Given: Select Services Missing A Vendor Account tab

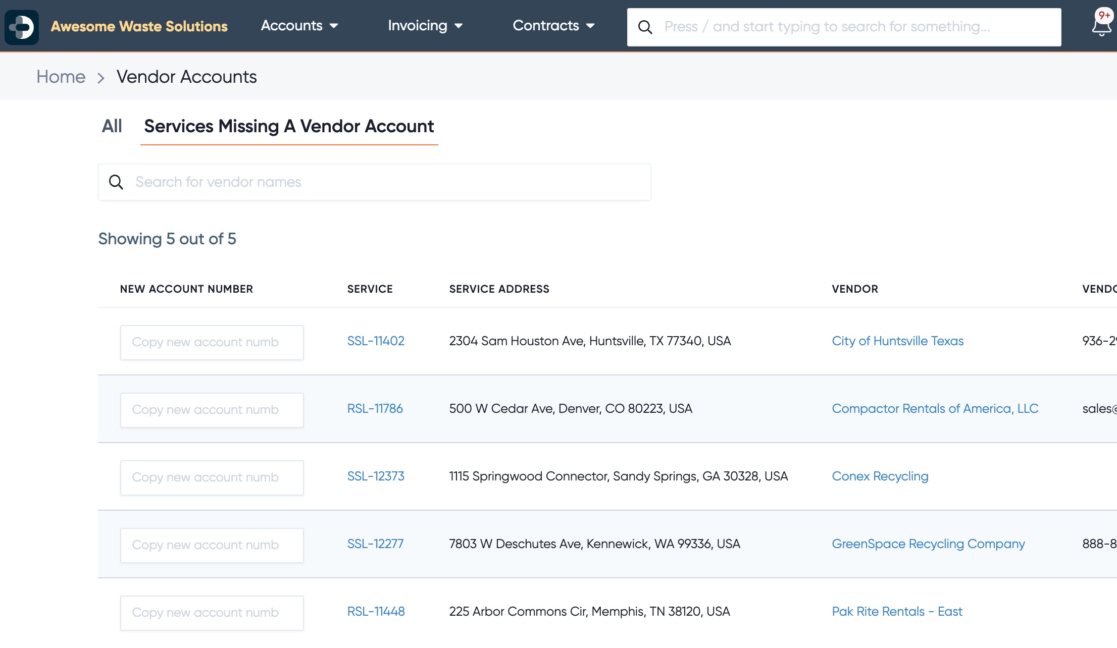Looking at the screenshot, I should click(289, 126).
